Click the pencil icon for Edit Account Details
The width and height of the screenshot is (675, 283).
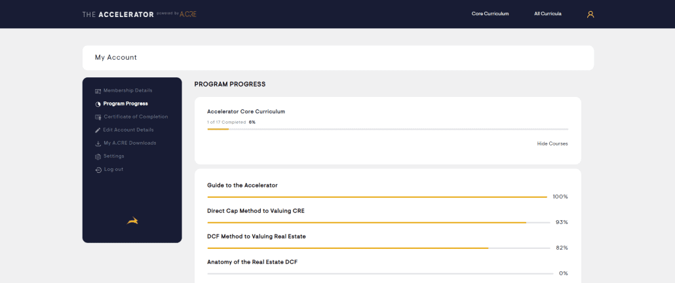(x=98, y=130)
